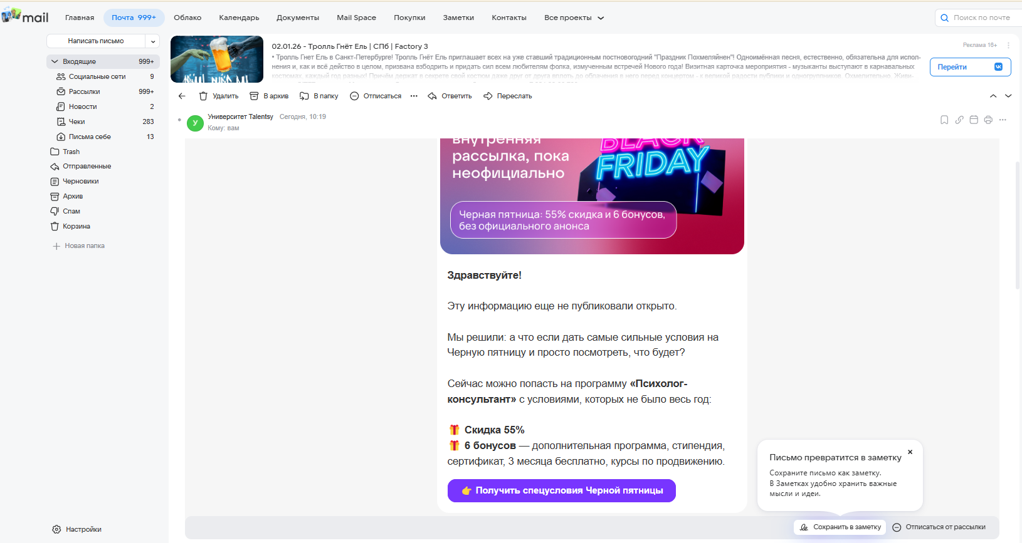Copy the email link using the chain icon
This screenshot has width=1022, height=543.
(x=959, y=120)
